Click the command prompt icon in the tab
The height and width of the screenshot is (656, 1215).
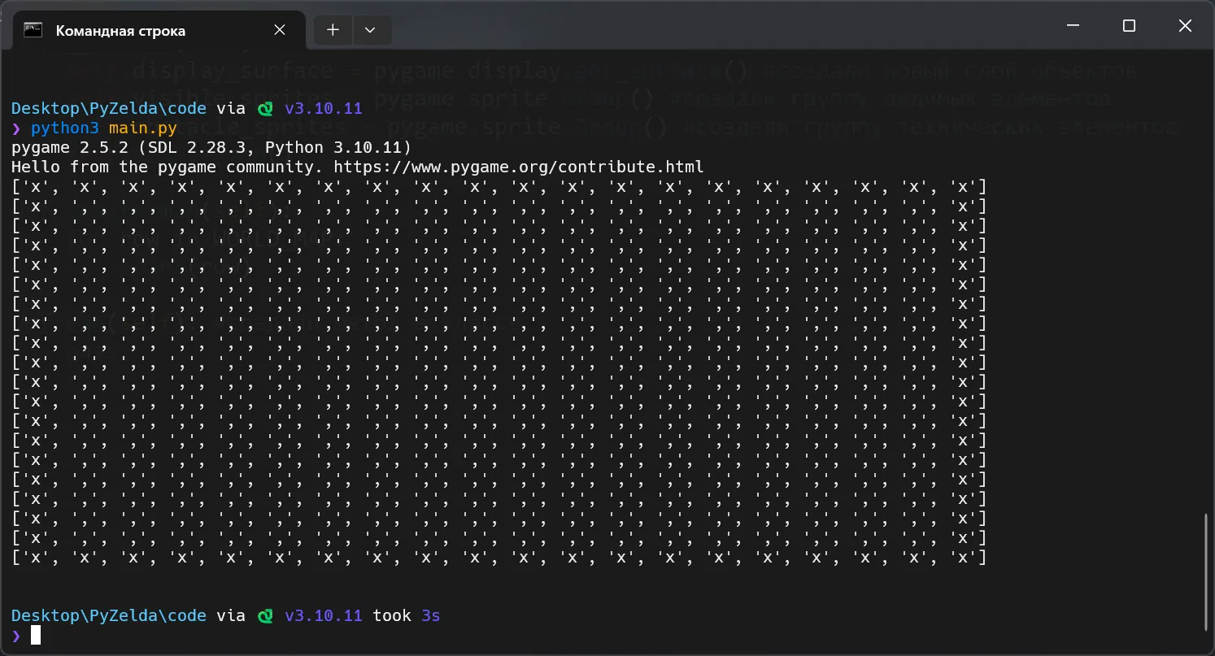pos(33,30)
